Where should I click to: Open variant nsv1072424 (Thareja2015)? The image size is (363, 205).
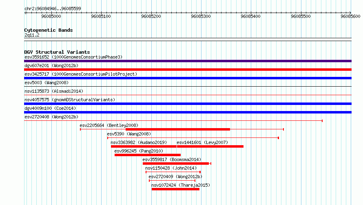181,185
